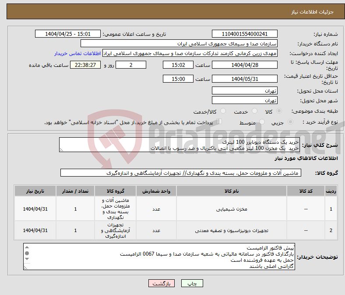Image resolution: width=345 pixels, height=295 pixels.
Task: Click the تجهیزات آزمایشگاهی و اندازه‌گیری group cell
Action: (115, 230)
